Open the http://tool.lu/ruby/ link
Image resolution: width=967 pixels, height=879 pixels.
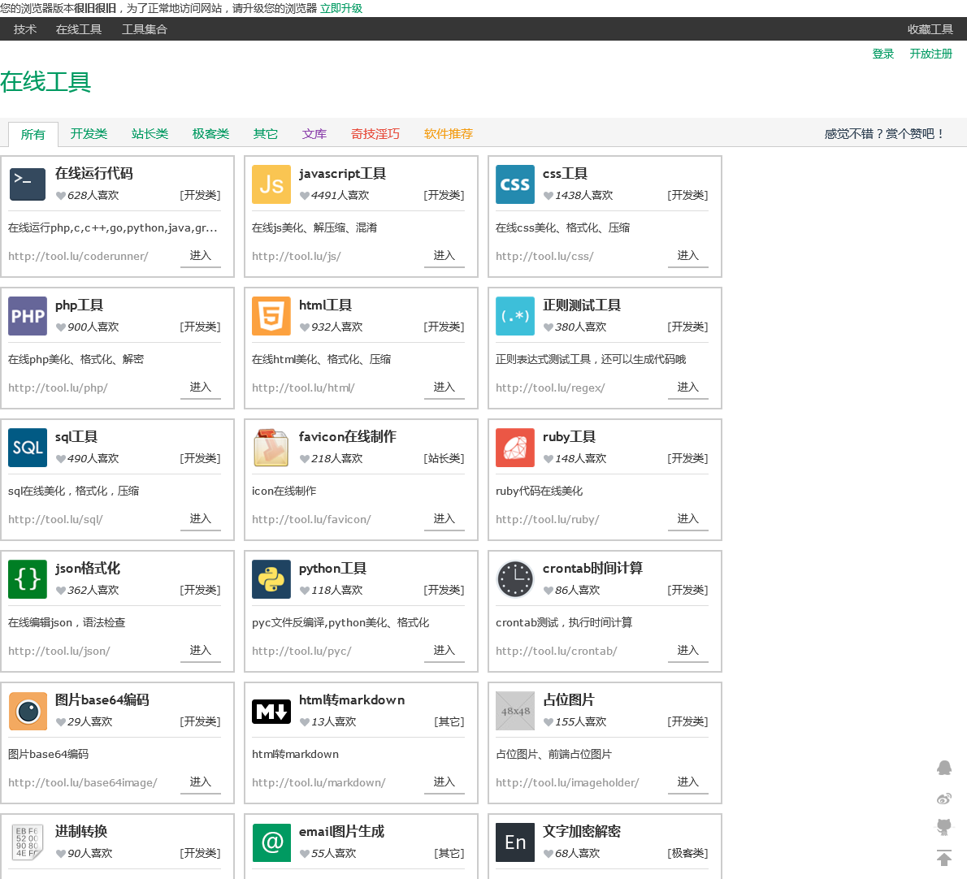pos(548,520)
